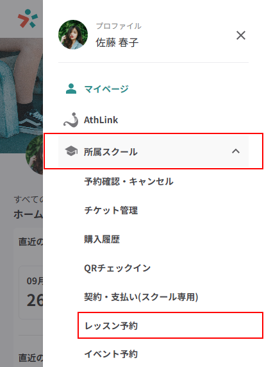Open AthLink menu item
The image size is (264, 367).
[101, 120]
